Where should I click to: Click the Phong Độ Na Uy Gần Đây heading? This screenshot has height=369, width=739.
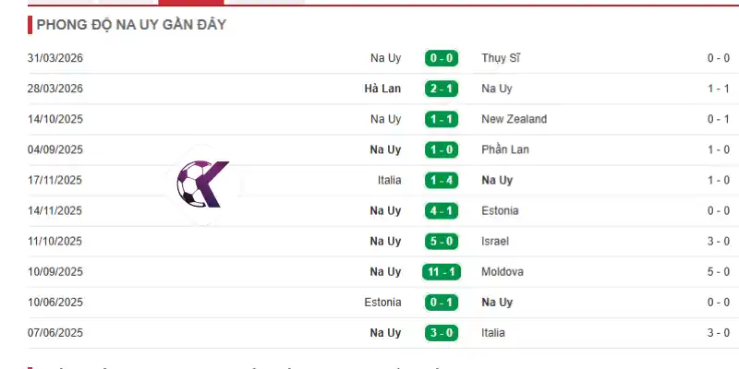coord(131,25)
